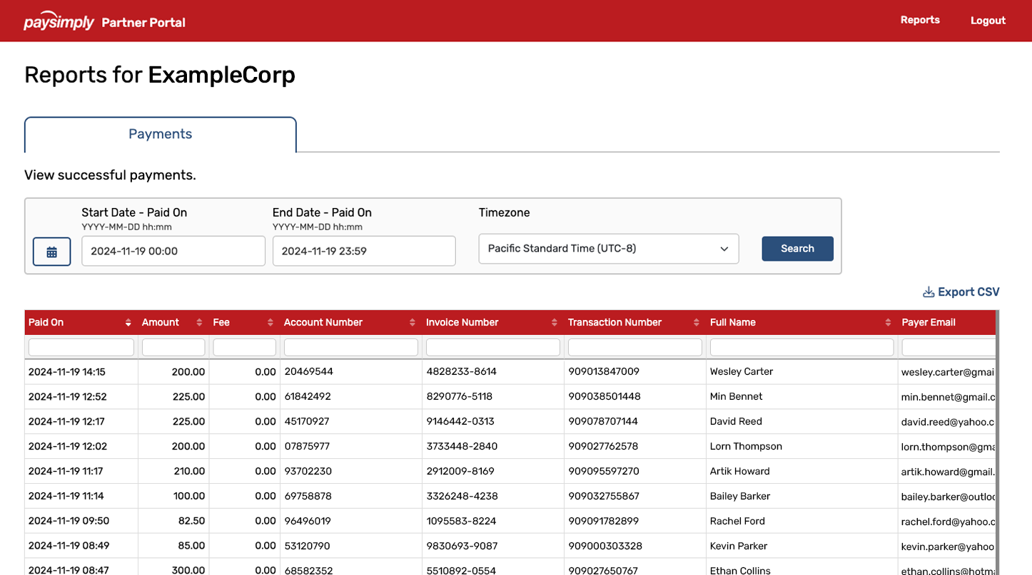Click the Invoice Number filter box
1032x575 pixels.
pos(493,347)
